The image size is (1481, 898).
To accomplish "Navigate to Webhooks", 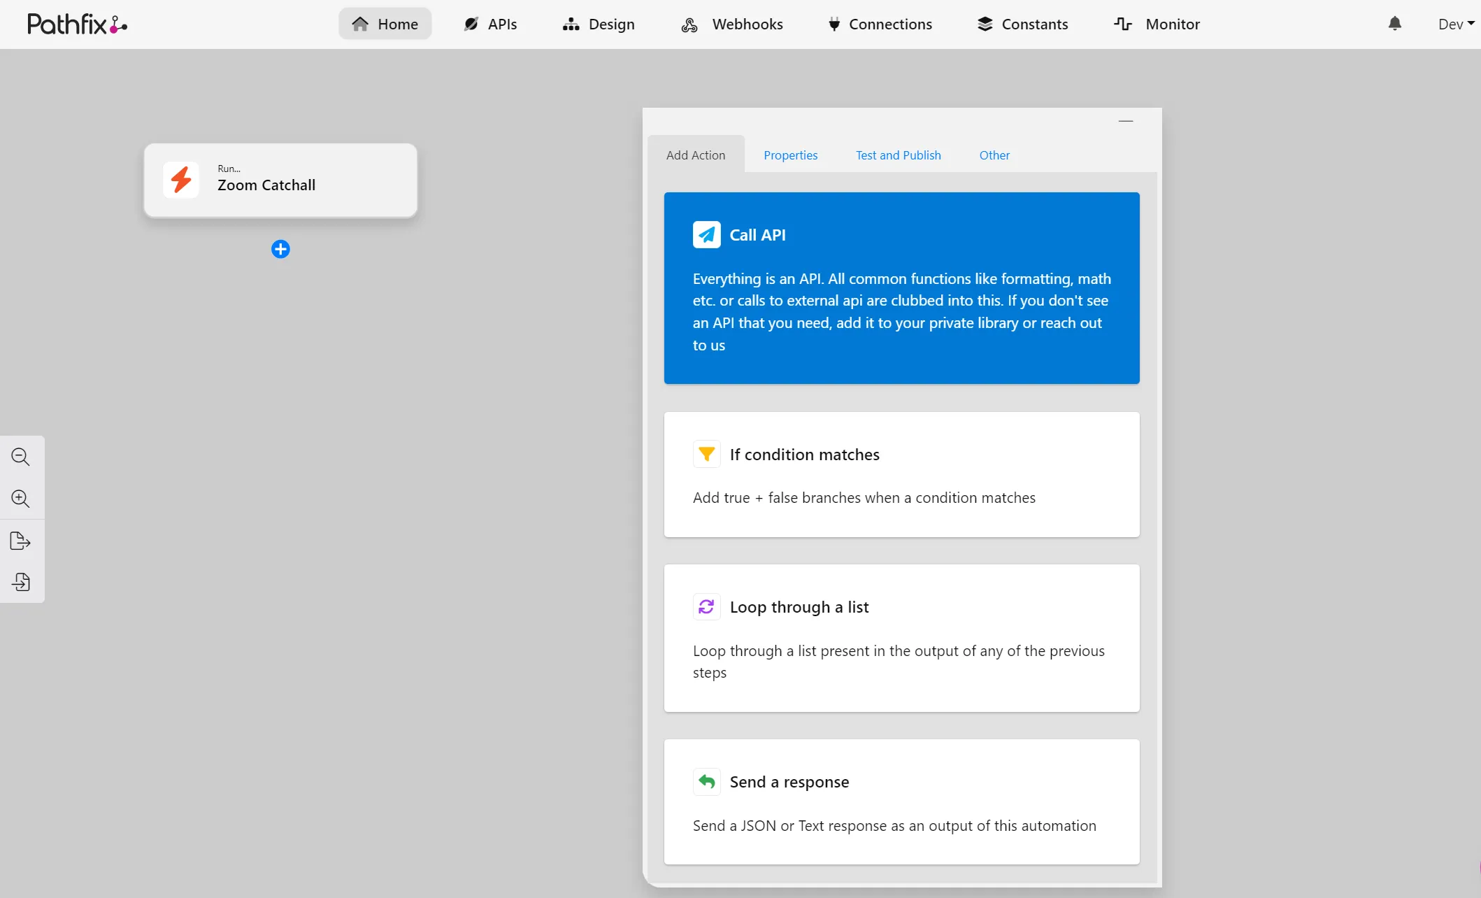I will pos(732,24).
